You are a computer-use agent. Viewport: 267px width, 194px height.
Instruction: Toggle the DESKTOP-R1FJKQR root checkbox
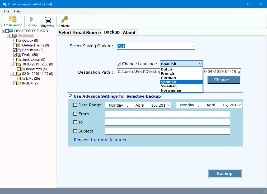tap(7, 31)
